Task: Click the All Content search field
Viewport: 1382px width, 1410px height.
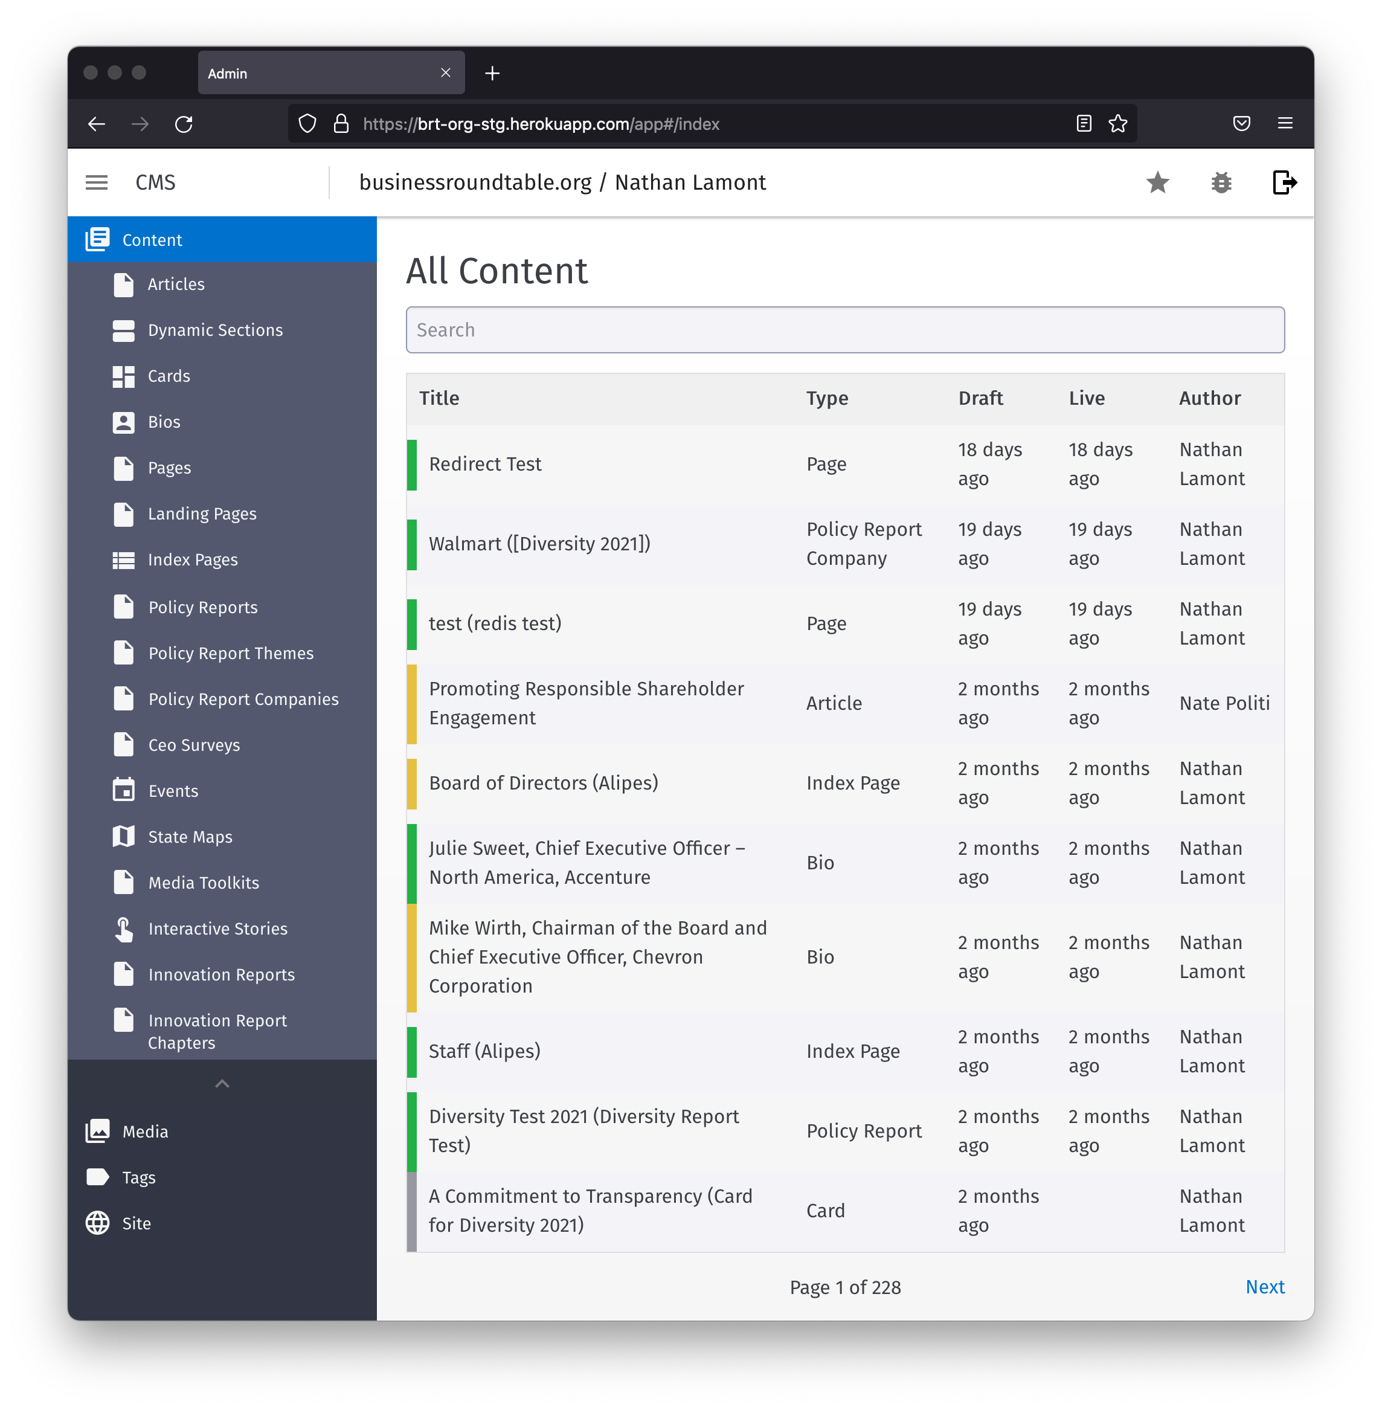Action: tap(845, 330)
